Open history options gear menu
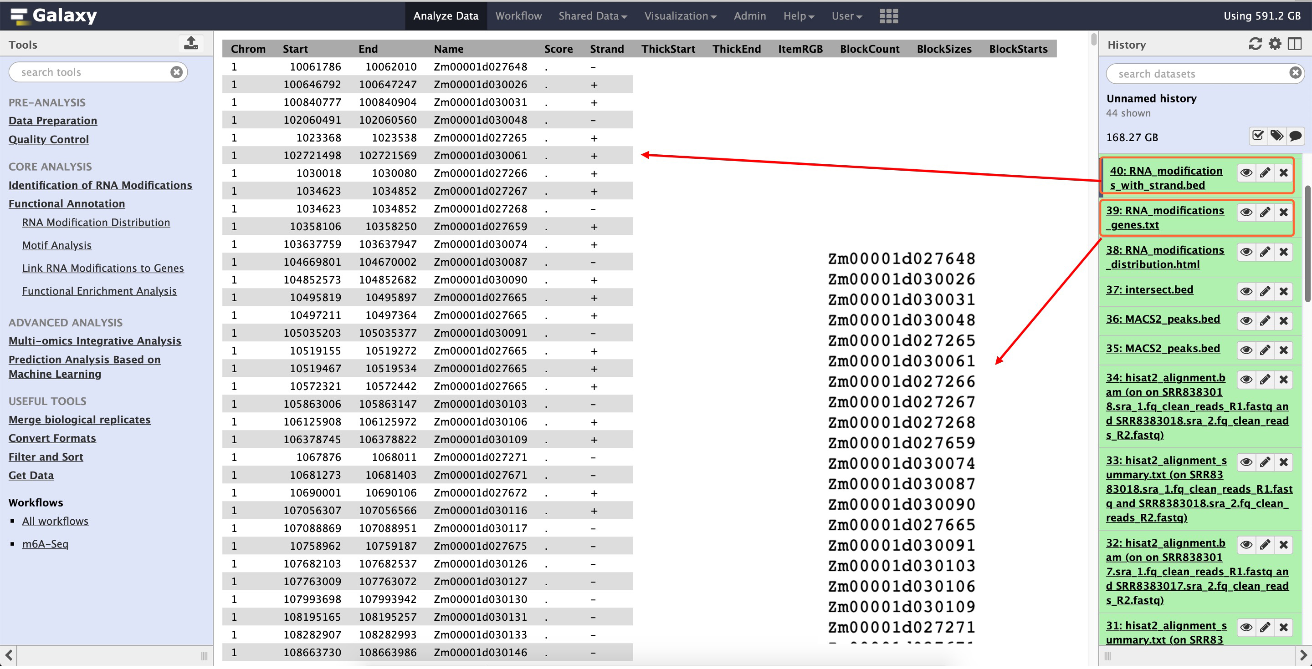Image resolution: width=1312 pixels, height=669 pixels. pyautogui.click(x=1274, y=44)
